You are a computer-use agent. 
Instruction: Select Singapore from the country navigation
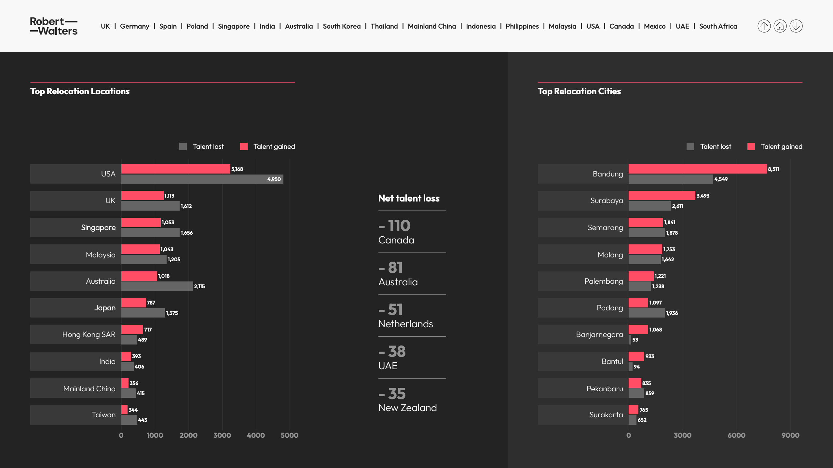click(x=234, y=26)
